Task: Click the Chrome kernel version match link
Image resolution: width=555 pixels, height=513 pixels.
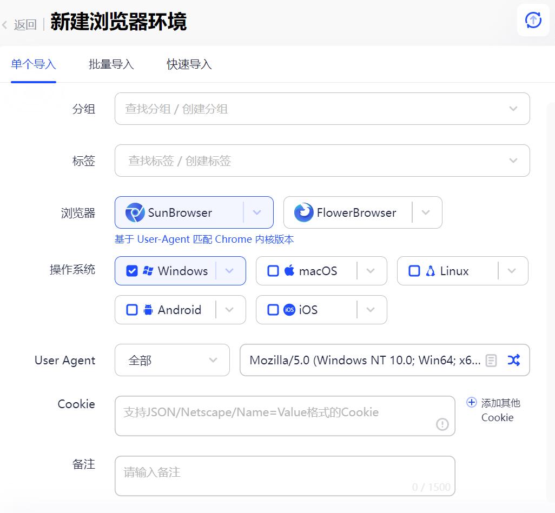Action: coord(204,239)
